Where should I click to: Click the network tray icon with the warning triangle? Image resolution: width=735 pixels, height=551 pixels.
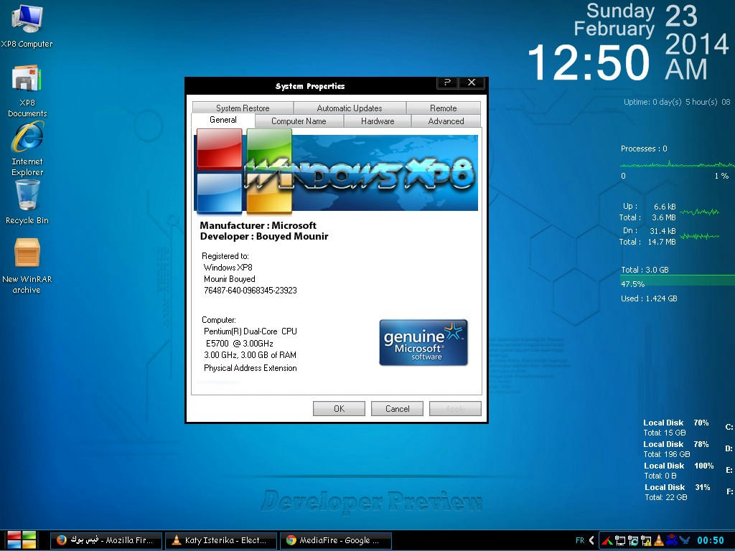[646, 540]
